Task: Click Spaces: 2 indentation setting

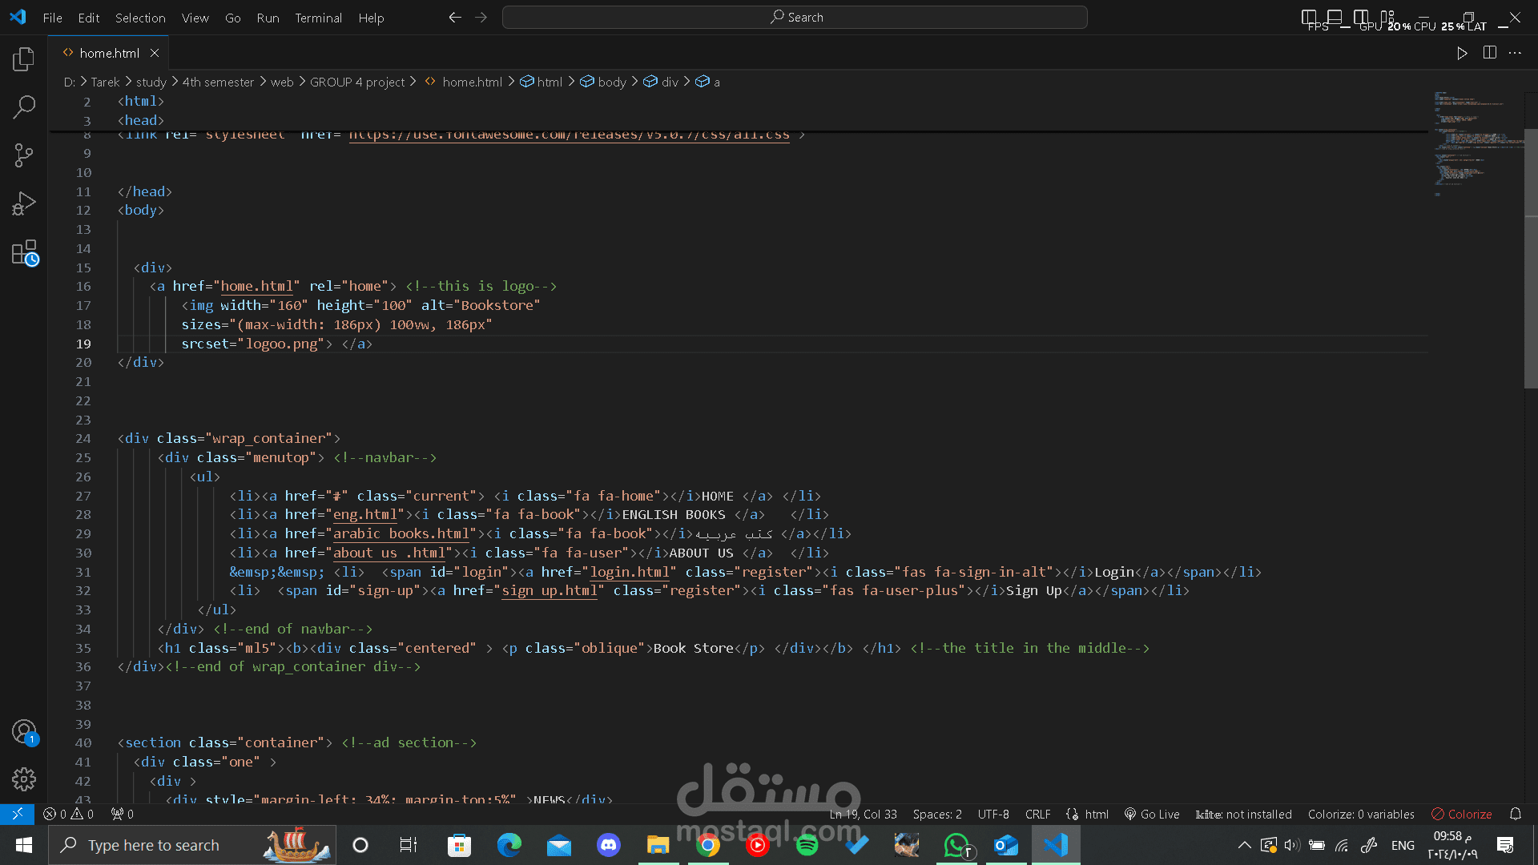Action: (937, 814)
